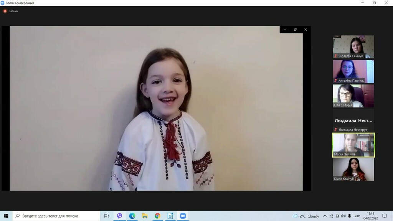
Task: Click the recording indicator labeled Запись
Action: pos(11,11)
